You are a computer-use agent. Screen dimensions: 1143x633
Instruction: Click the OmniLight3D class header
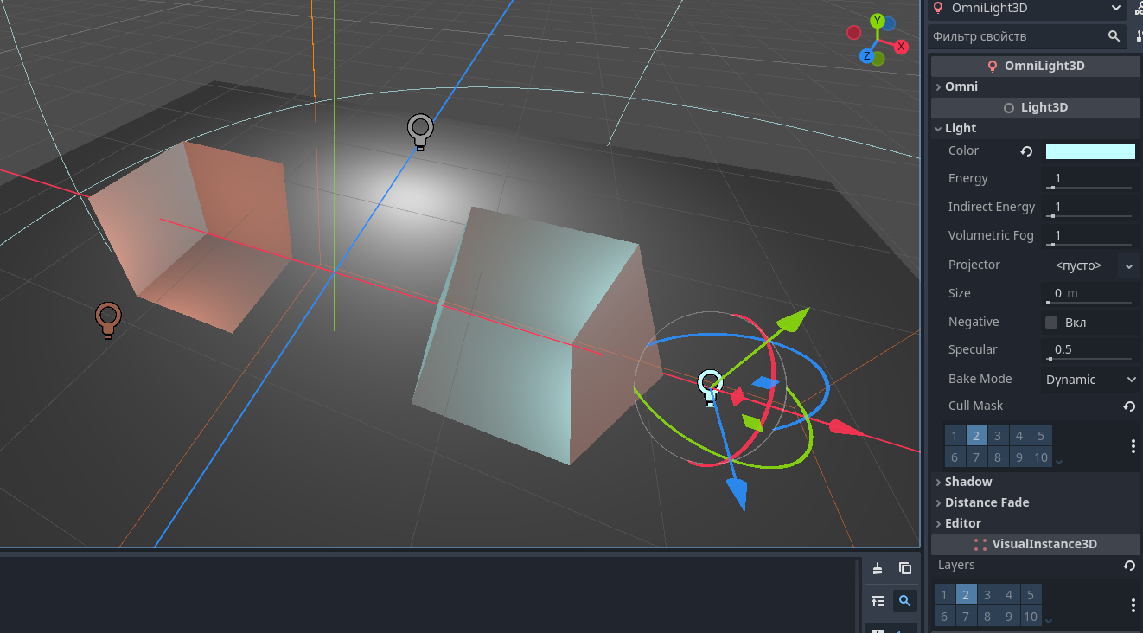tap(1035, 66)
